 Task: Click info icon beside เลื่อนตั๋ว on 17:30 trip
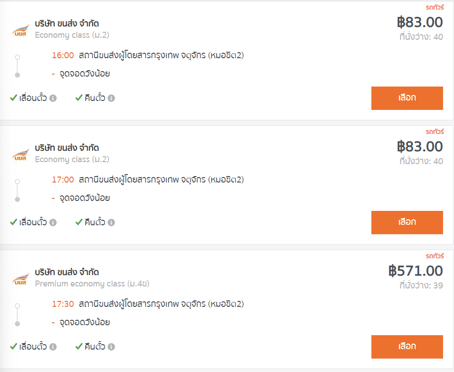pos(53,347)
